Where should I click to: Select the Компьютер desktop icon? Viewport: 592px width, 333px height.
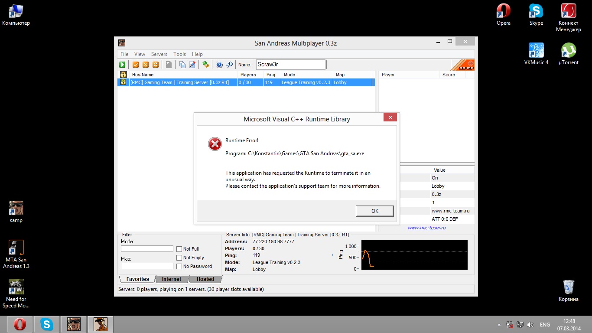click(x=16, y=14)
